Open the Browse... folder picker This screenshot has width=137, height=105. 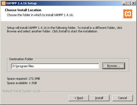click(x=114, y=66)
